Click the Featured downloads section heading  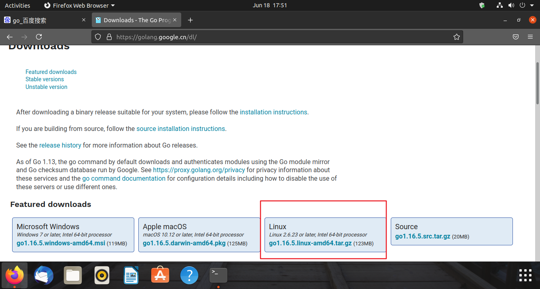[x=51, y=204]
